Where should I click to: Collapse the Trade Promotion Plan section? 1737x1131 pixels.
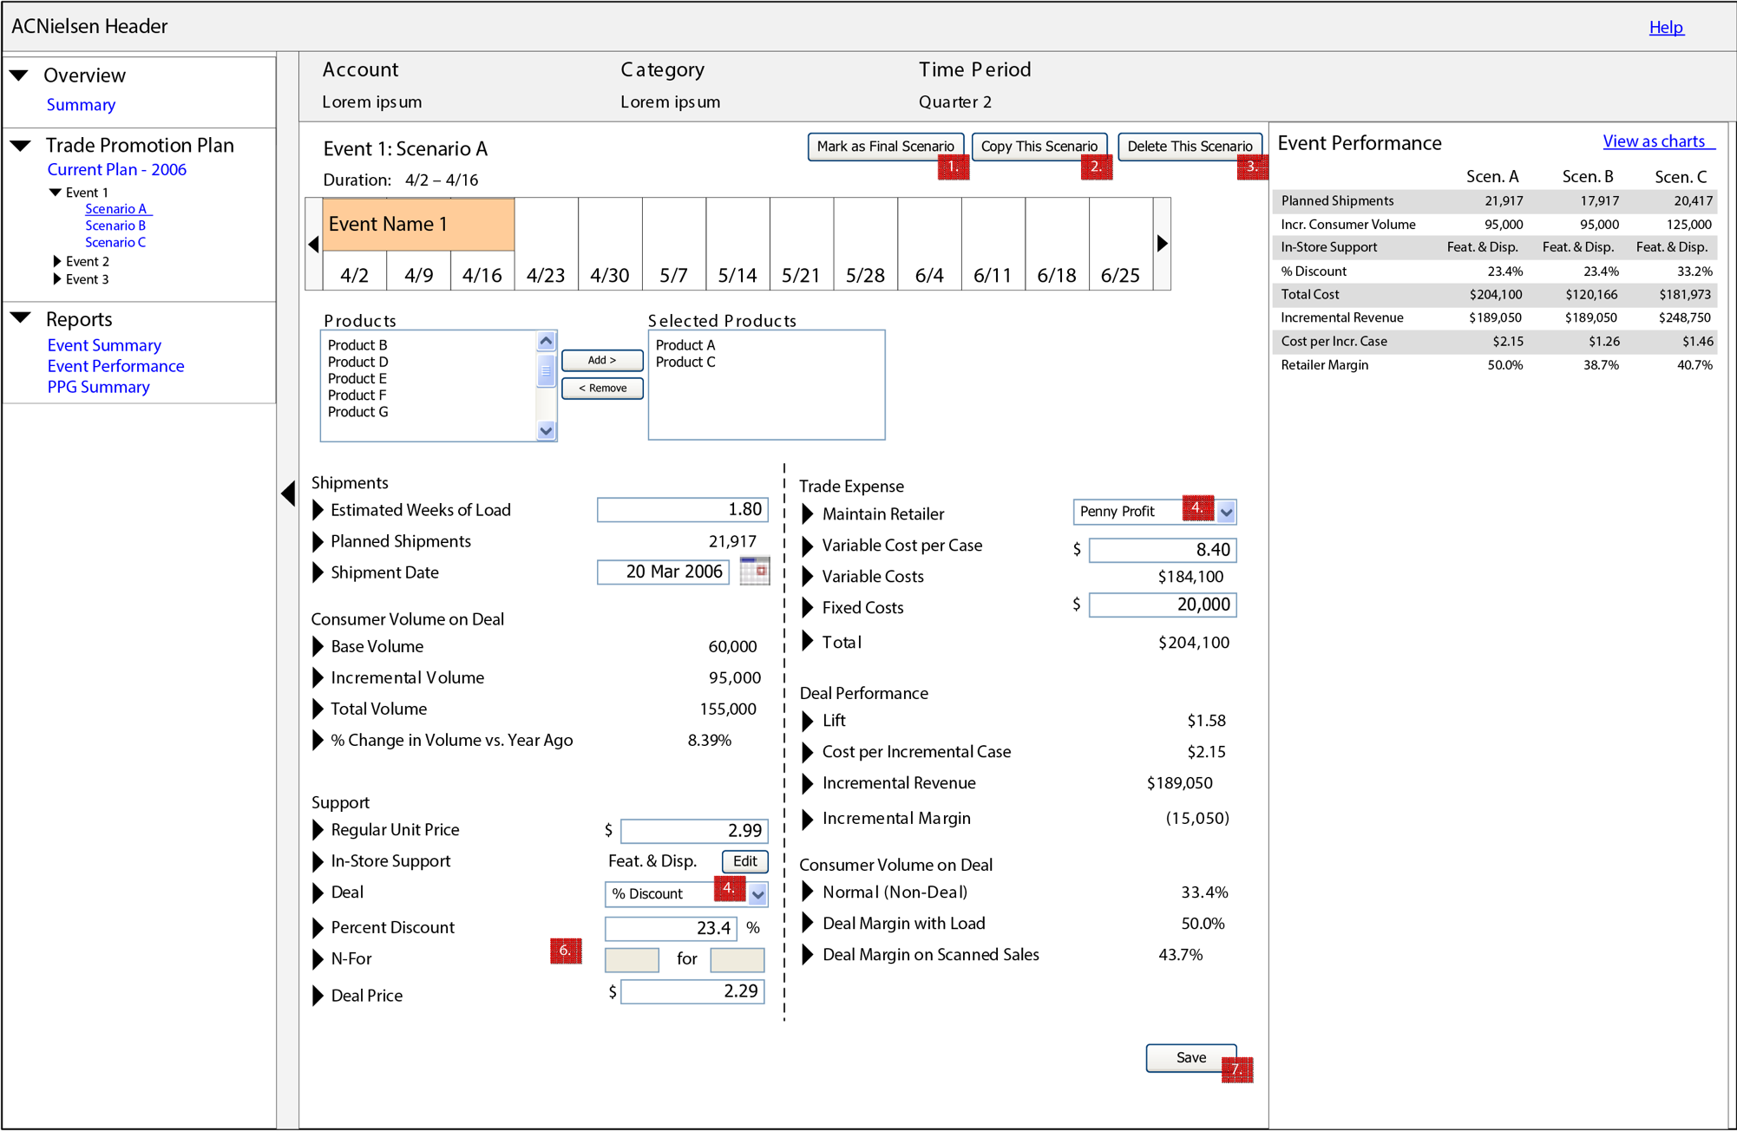pyautogui.click(x=21, y=145)
